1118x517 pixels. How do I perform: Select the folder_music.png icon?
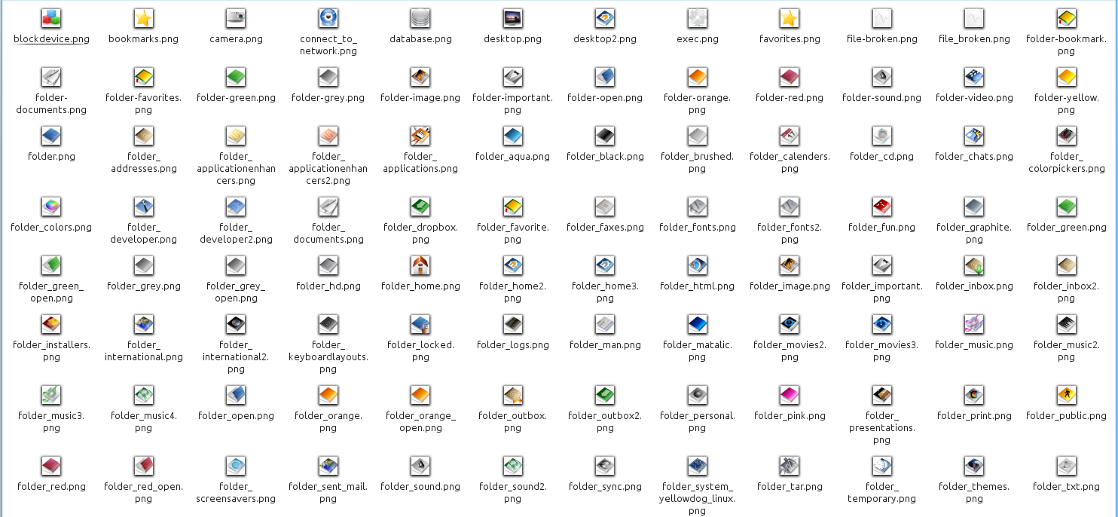pyautogui.click(x=974, y=324)
